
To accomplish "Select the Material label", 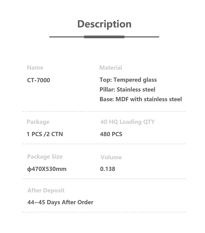I will pyautogui.click(x=111, y=68).
